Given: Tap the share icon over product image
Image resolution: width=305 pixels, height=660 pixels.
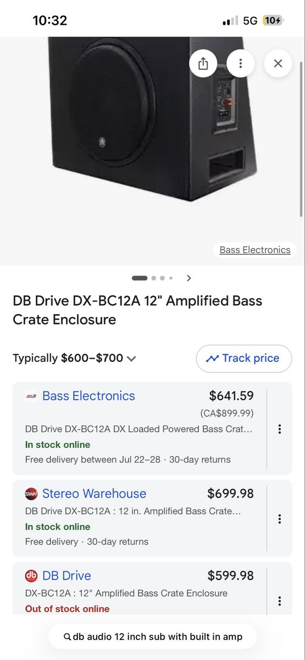Looking at the screenshot, I should point(203,63).
